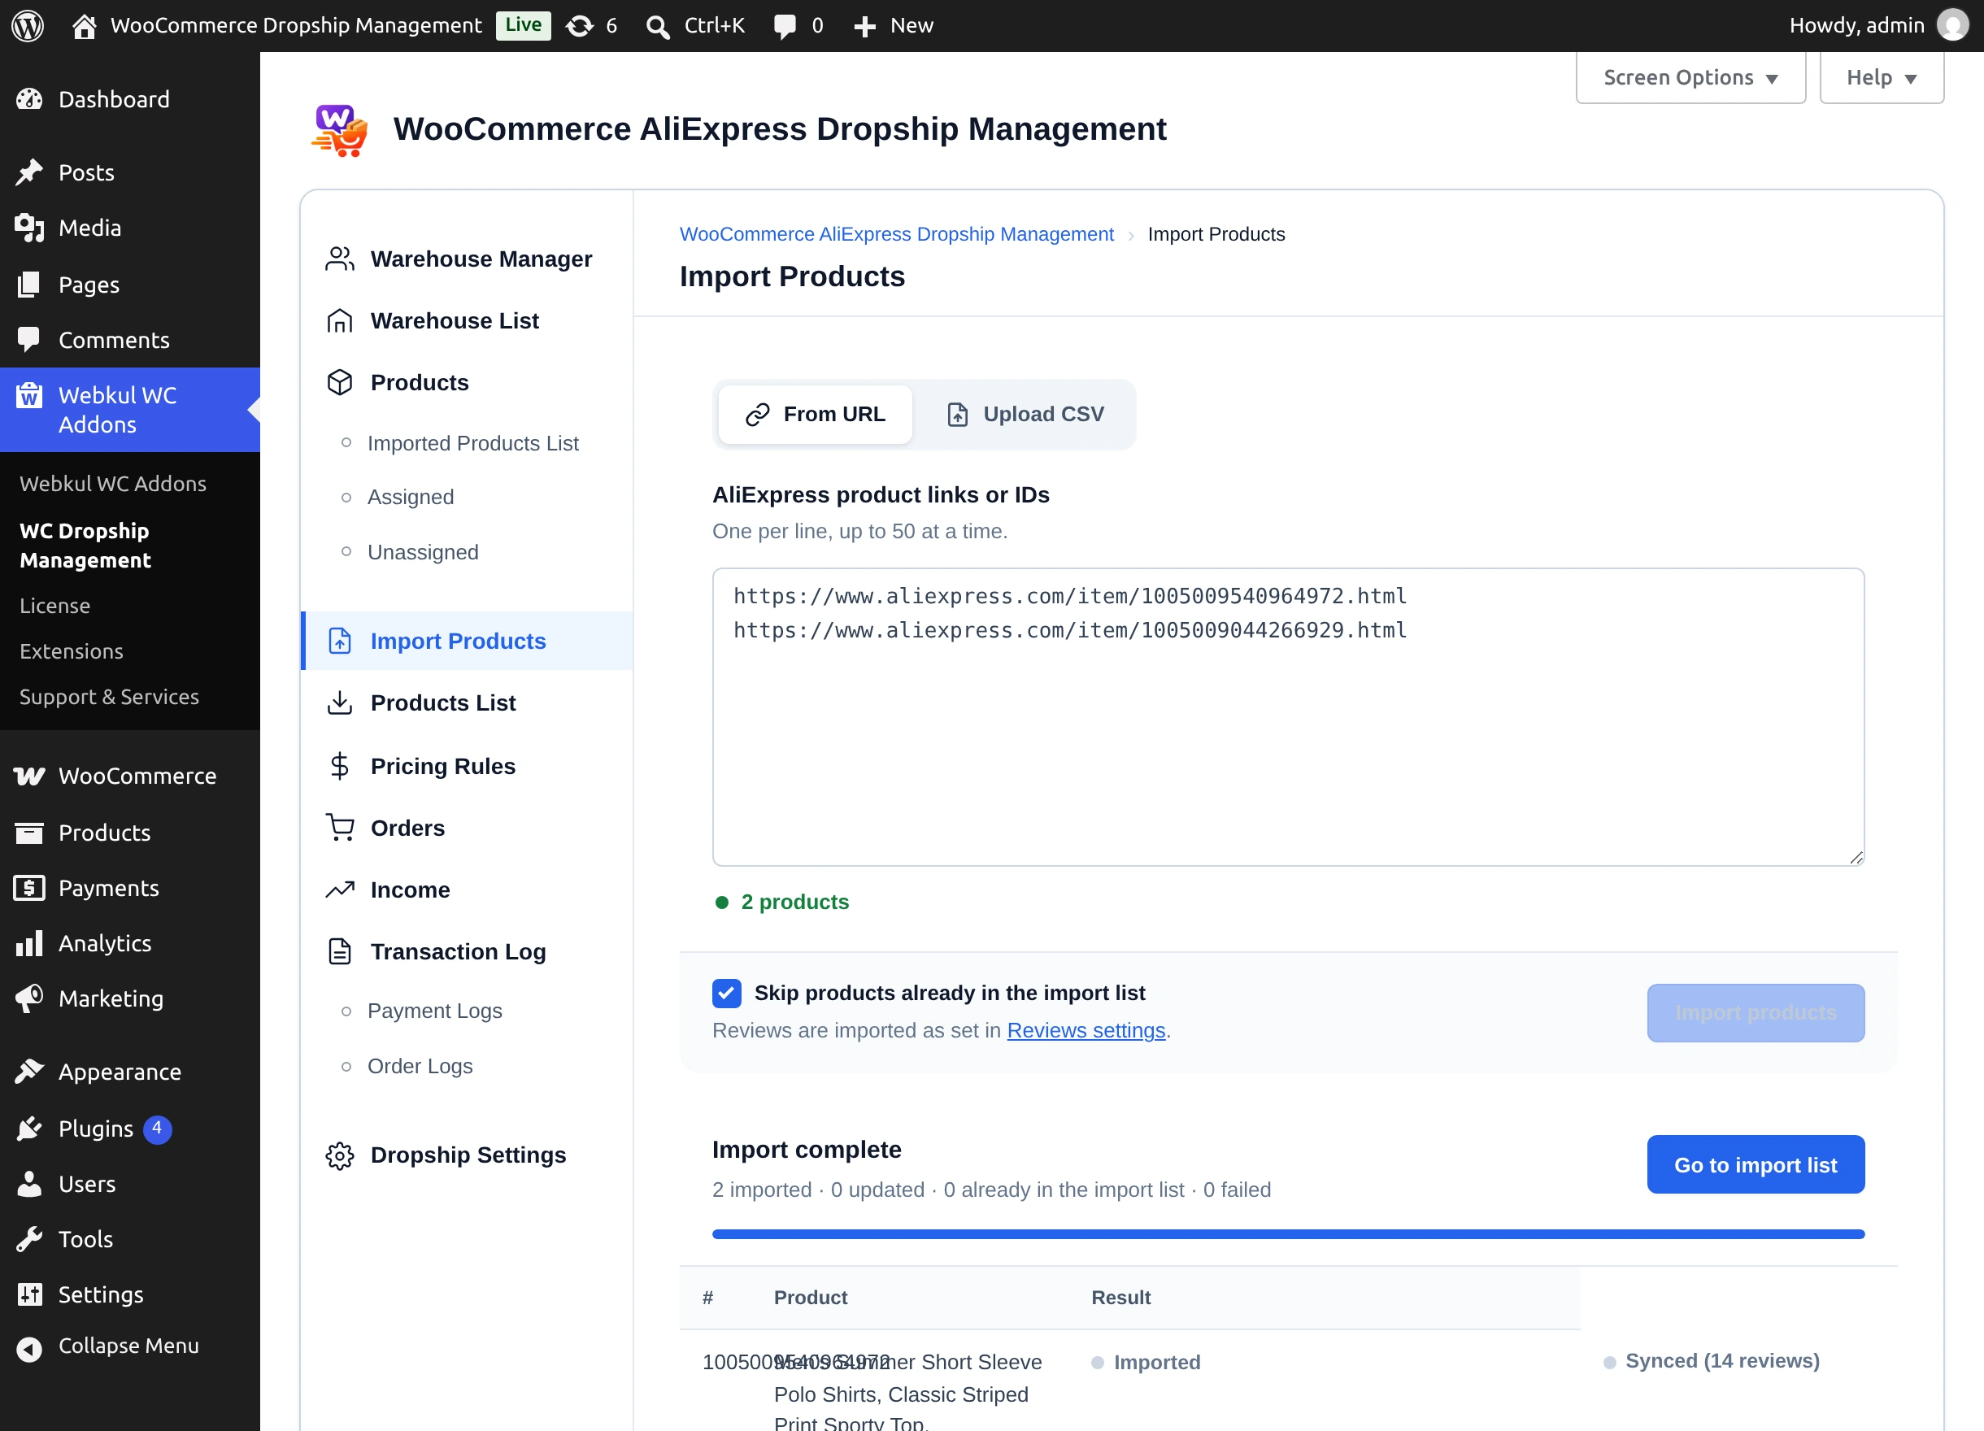Screen dimensions: 1984x1431
Task: Click the Tools wrench icon
Action: point(30,1238)
